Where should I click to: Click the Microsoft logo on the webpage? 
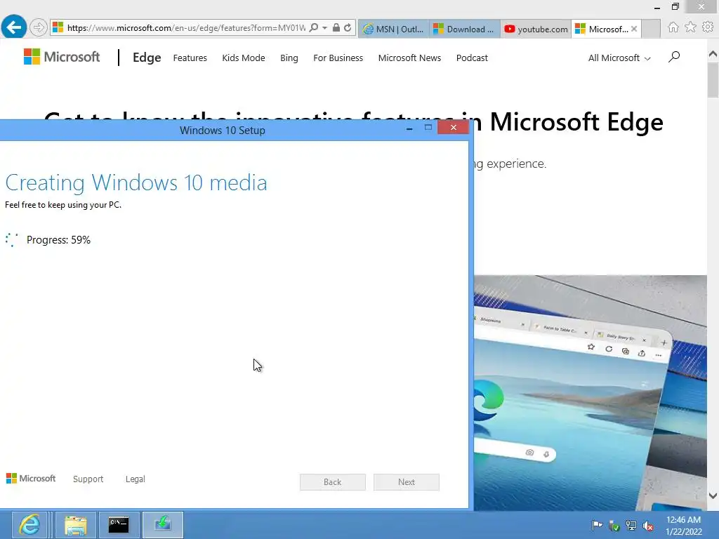click(62, 57)
